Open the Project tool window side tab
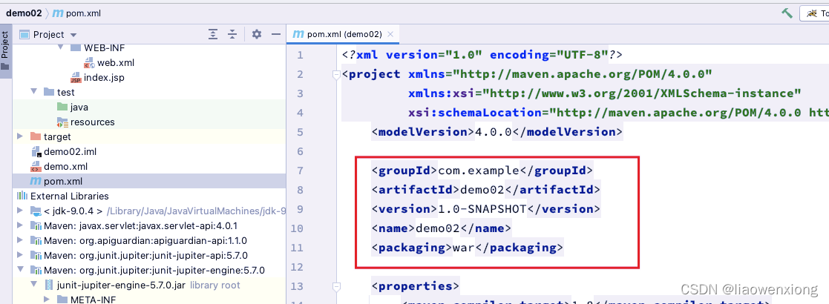The width and height of the screenshot is (829, 304). (x=5, y=50)
